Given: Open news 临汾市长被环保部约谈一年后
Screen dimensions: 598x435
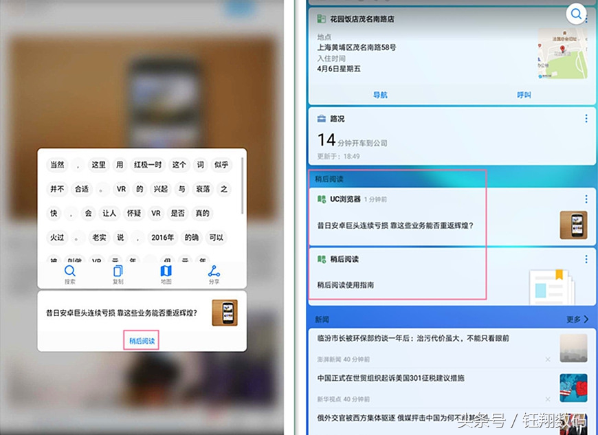Looking at the screenshot, I should (x=413, y=338).
